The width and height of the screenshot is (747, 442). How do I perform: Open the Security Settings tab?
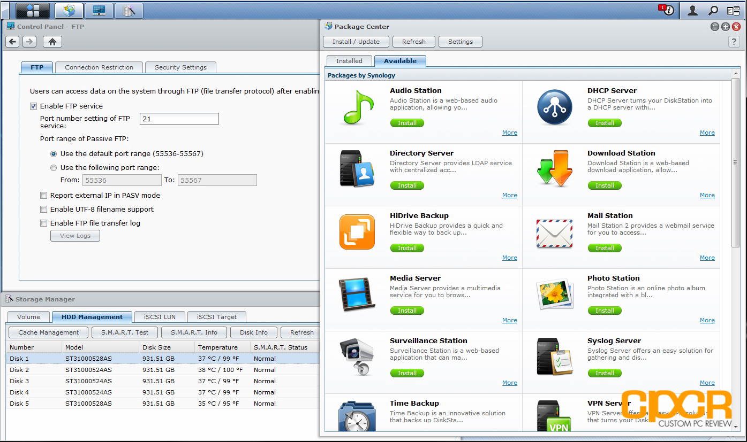point(180,67)
